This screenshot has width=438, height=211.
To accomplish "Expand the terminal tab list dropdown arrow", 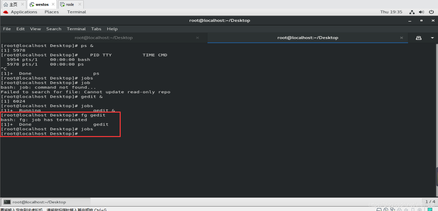I will (x=432, y=38).
